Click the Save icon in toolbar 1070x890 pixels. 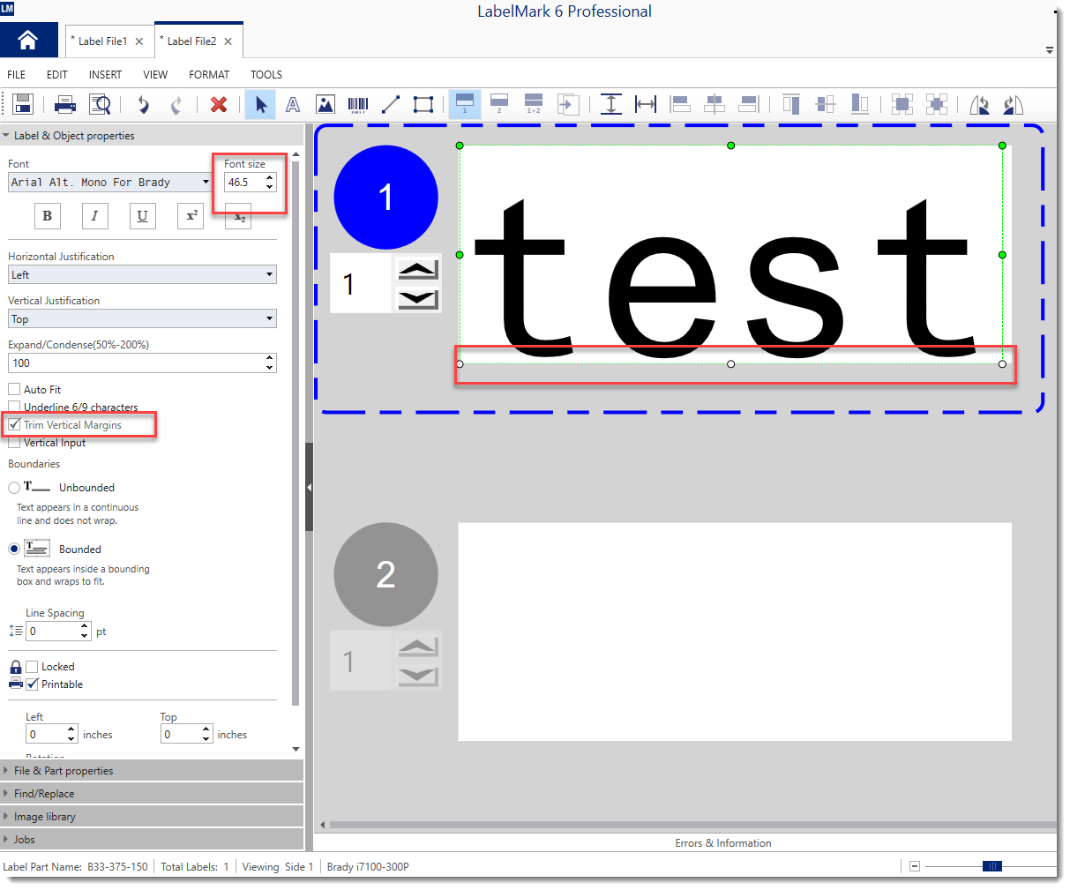point(23,104)
